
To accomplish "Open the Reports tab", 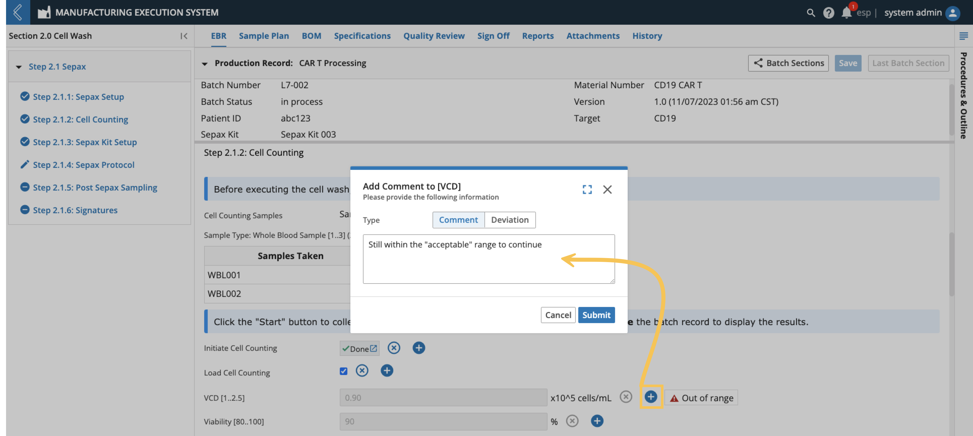I will [537, 36].
